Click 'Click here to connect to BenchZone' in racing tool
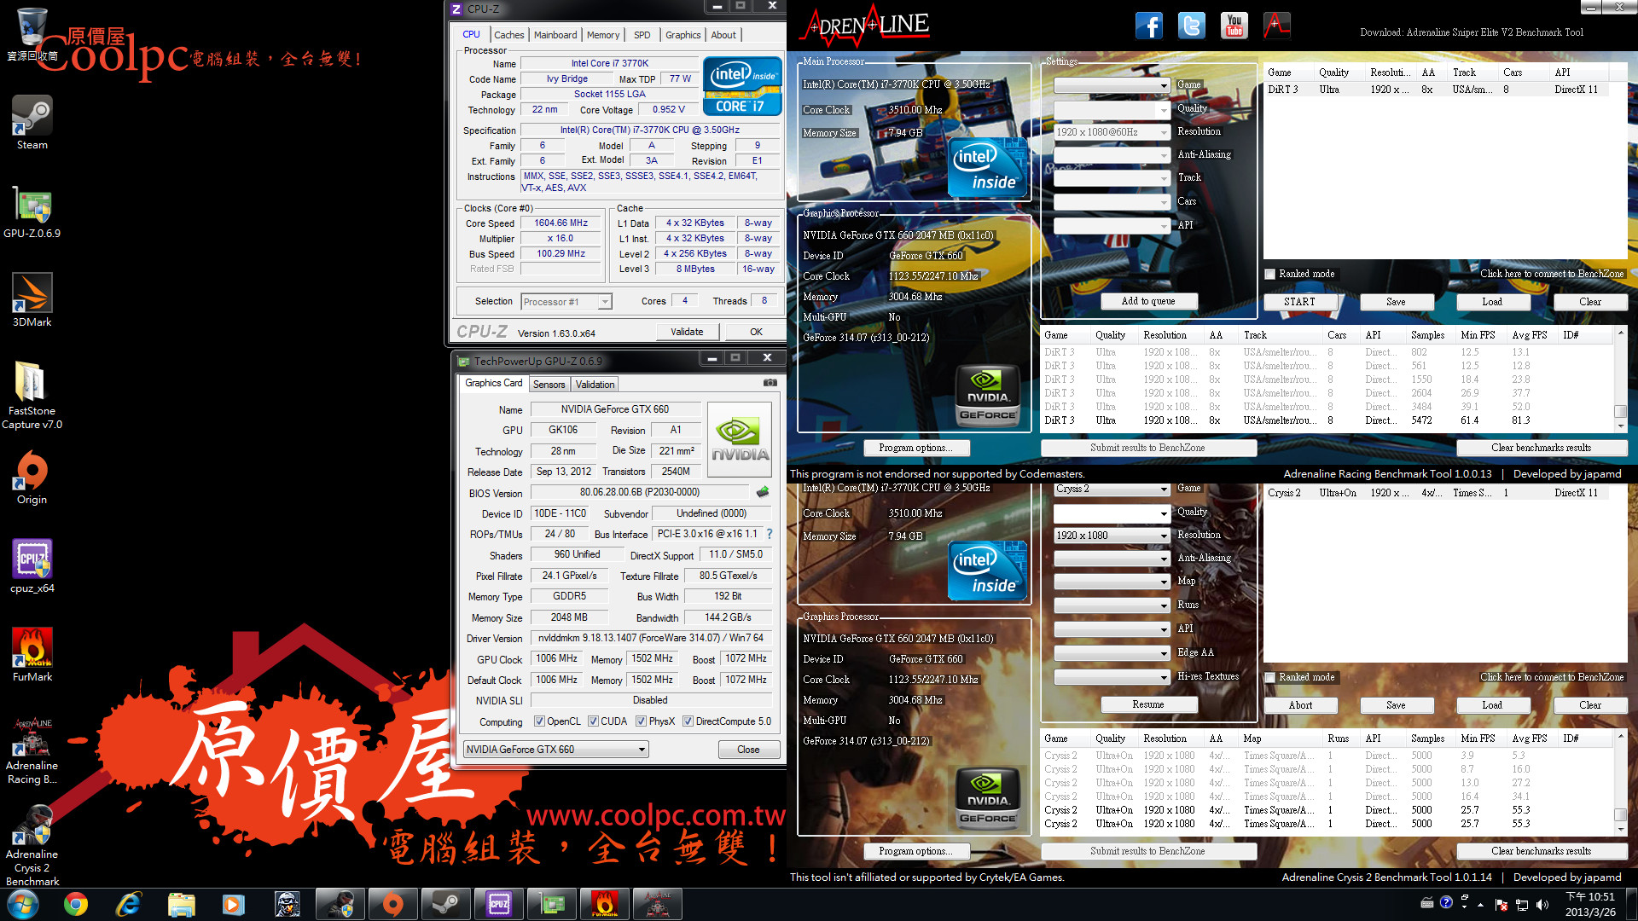 [1552, 274]
